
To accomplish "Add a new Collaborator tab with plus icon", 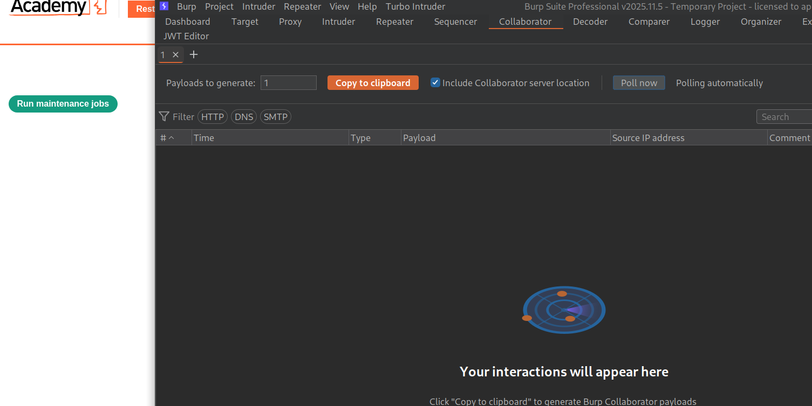I will pyautogui.click(x=194, y=55).
